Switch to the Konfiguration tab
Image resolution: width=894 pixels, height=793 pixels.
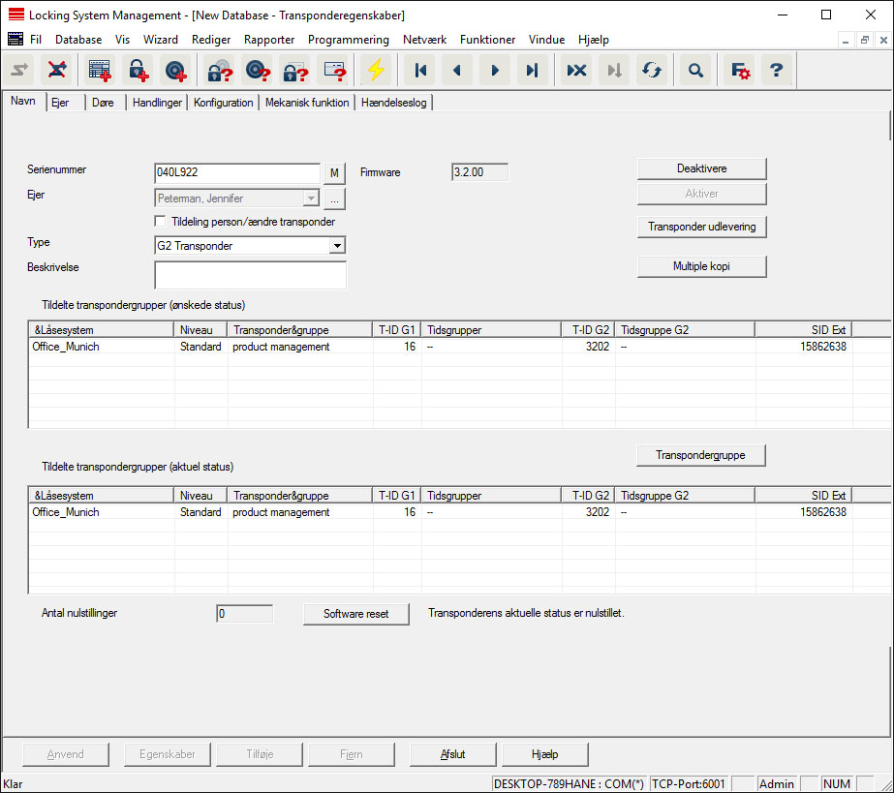coord(223,103)
